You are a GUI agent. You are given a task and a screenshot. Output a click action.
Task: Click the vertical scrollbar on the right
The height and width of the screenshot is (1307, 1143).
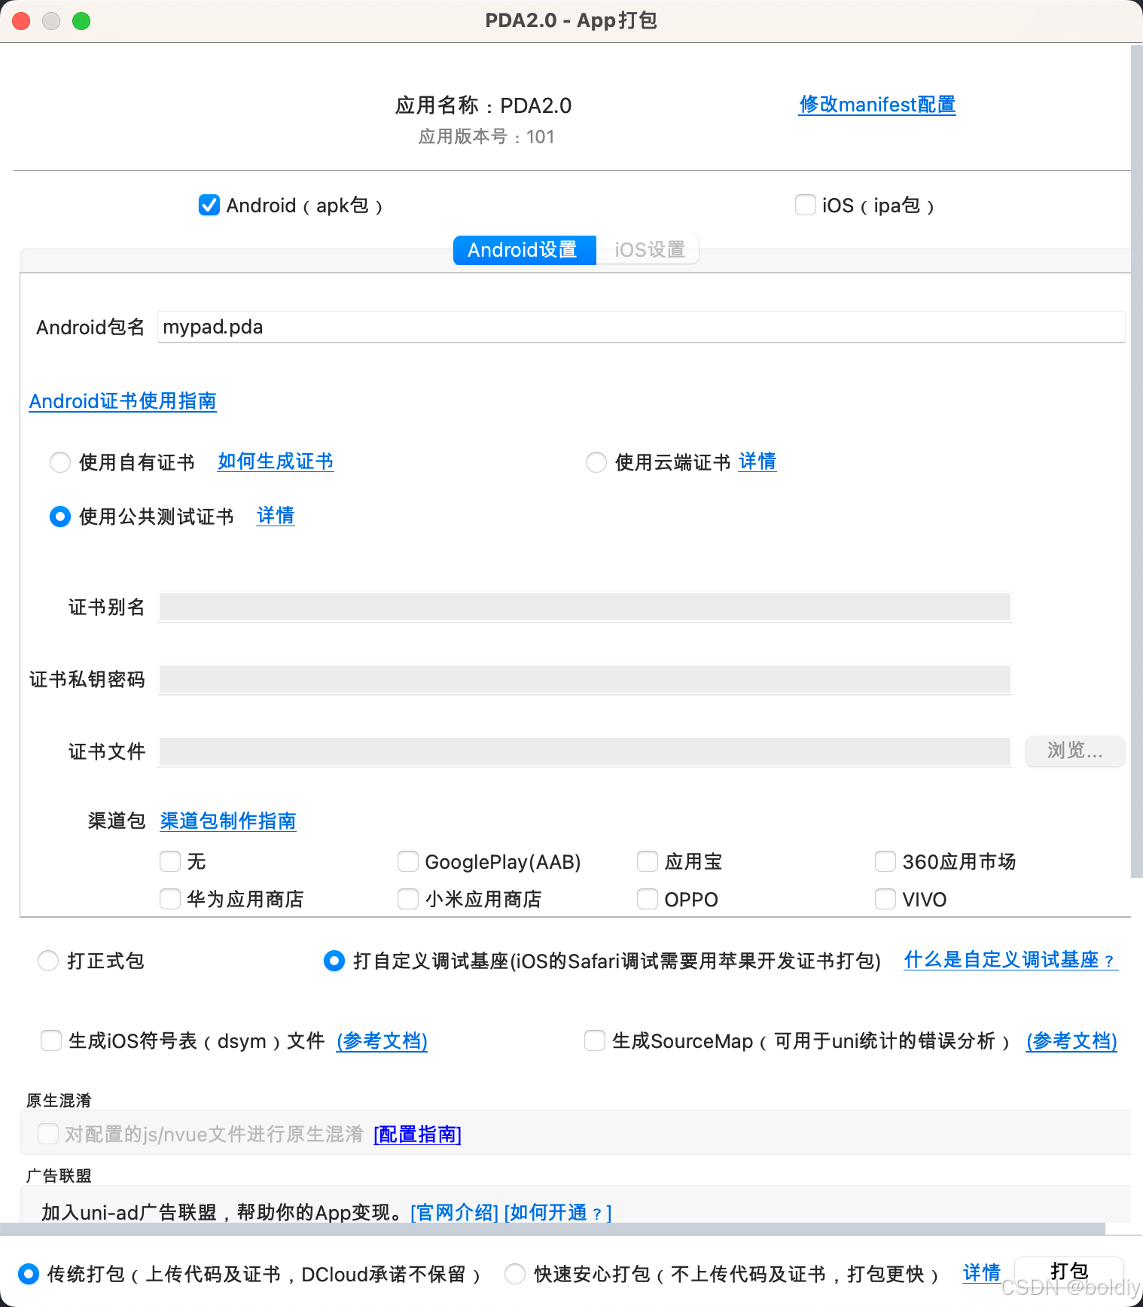pos(1136,461)
